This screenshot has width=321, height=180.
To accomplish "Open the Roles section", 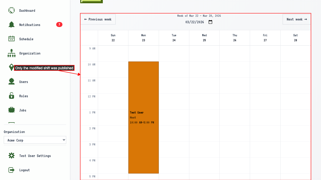I will point(24,96).
